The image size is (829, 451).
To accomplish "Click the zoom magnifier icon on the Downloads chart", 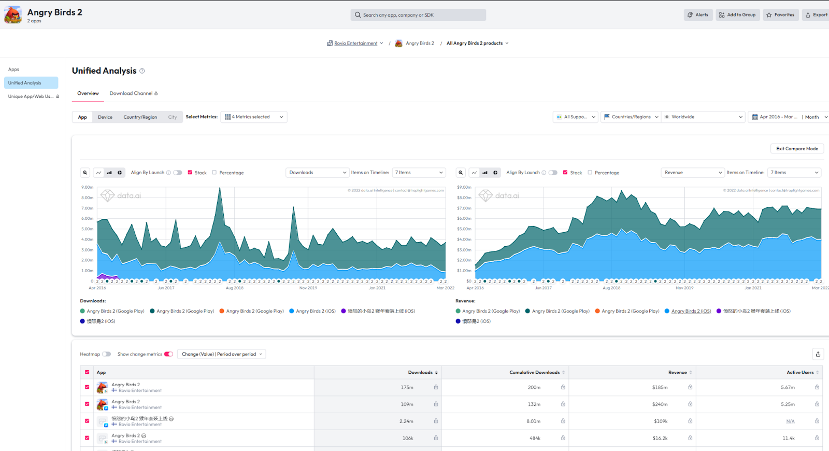I will tap(85, 173).
